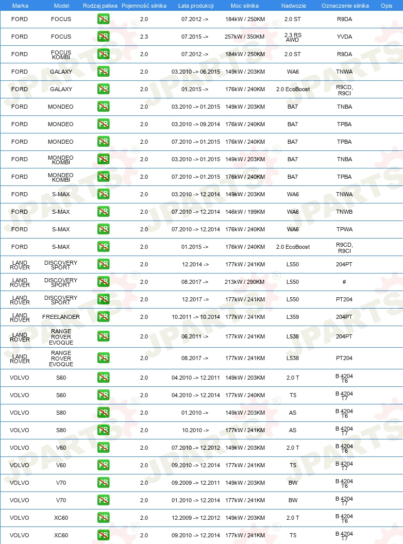
Task: Click petrol icon in Focus 2.3 YVDA row
Action: coord(104,37)
